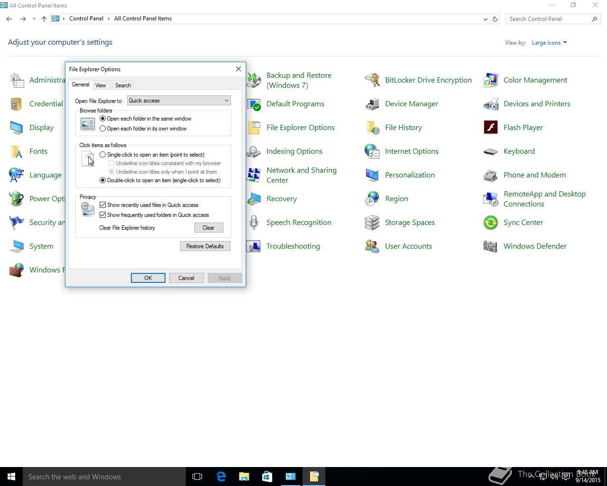
Task: Open the Phone and Modem icon
Action: click(x=491, y=175)
